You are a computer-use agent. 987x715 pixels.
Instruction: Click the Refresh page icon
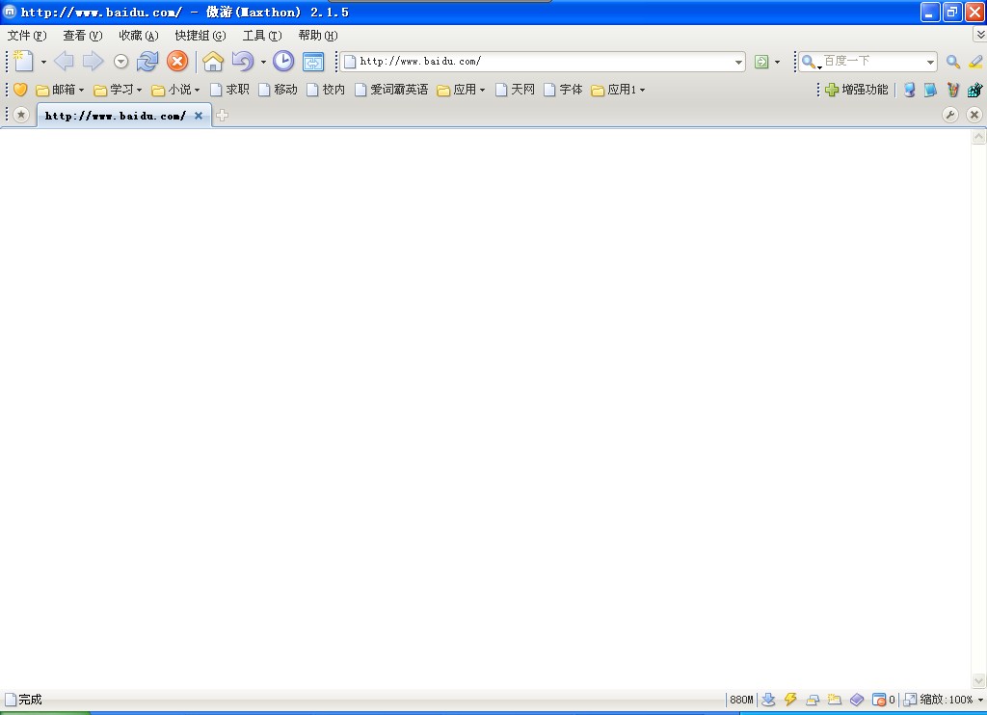click(x=147, y=62)
